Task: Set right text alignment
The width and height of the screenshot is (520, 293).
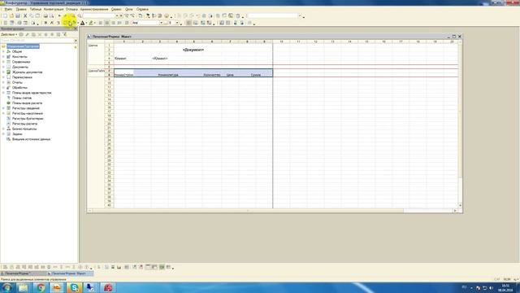Action: click(113, 23)
